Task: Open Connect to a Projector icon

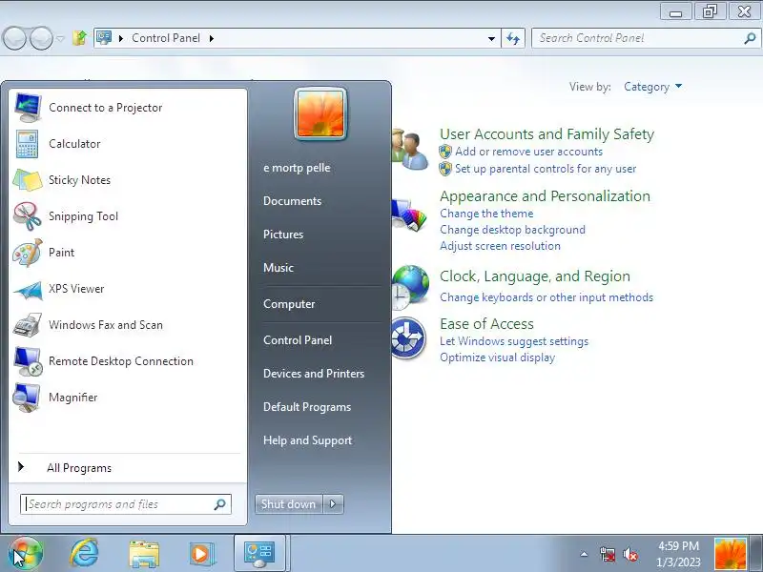Action: point(28,108)
